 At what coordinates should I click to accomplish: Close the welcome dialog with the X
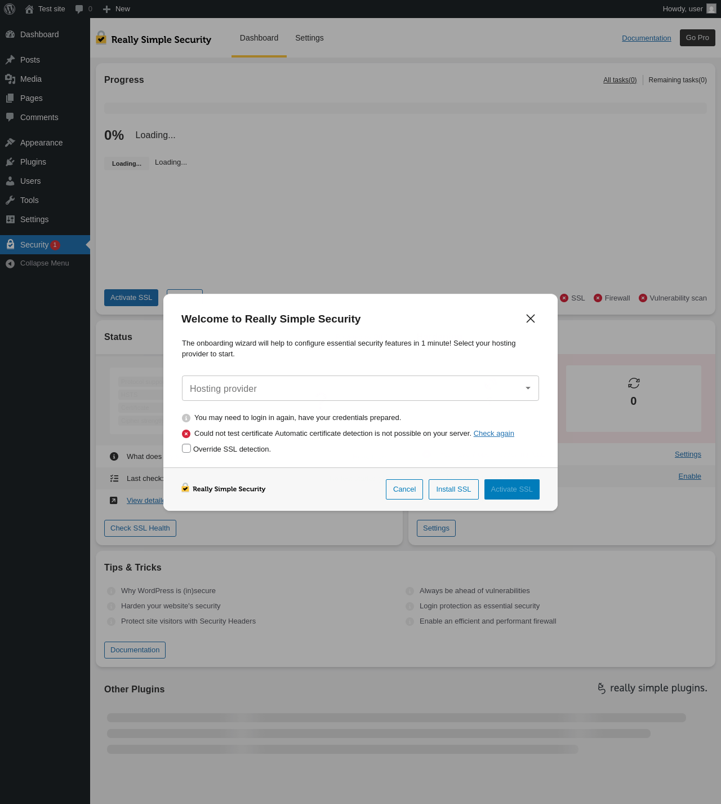pos(531,319)
